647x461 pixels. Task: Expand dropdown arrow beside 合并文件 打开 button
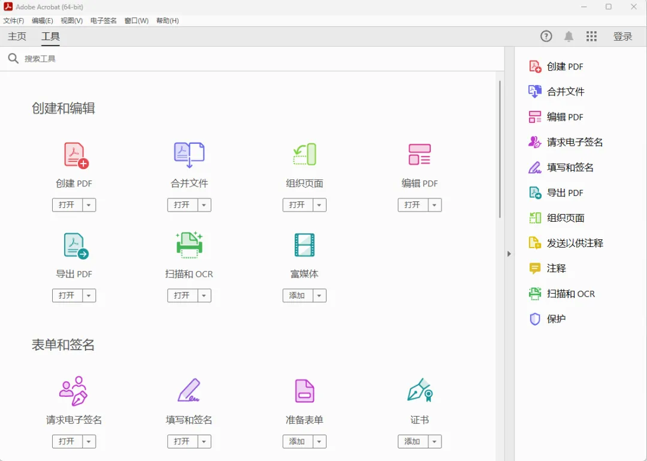tap(204, 205)
